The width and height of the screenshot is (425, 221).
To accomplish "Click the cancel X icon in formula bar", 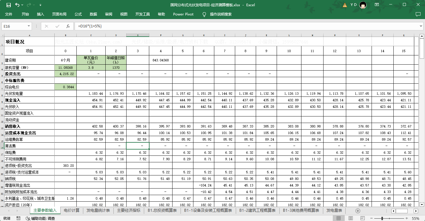I will click(x=46, y=26).
